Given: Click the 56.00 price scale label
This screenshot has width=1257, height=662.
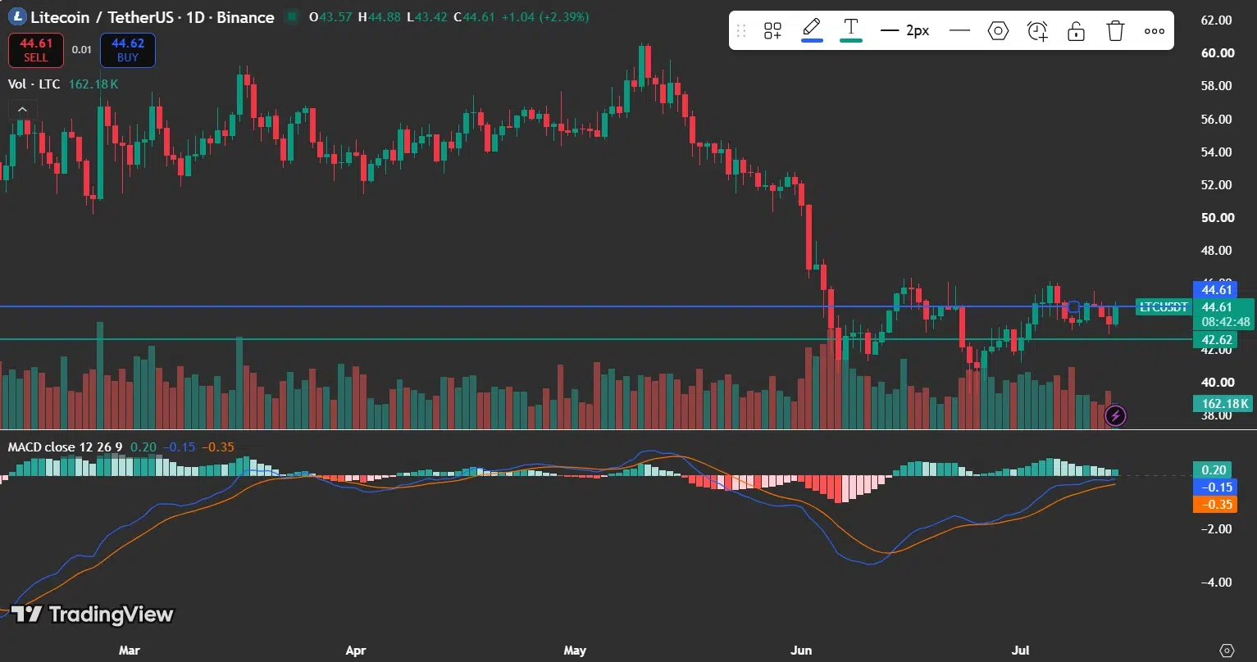Looking at the screenshot, I should (x=1217, y=119).
